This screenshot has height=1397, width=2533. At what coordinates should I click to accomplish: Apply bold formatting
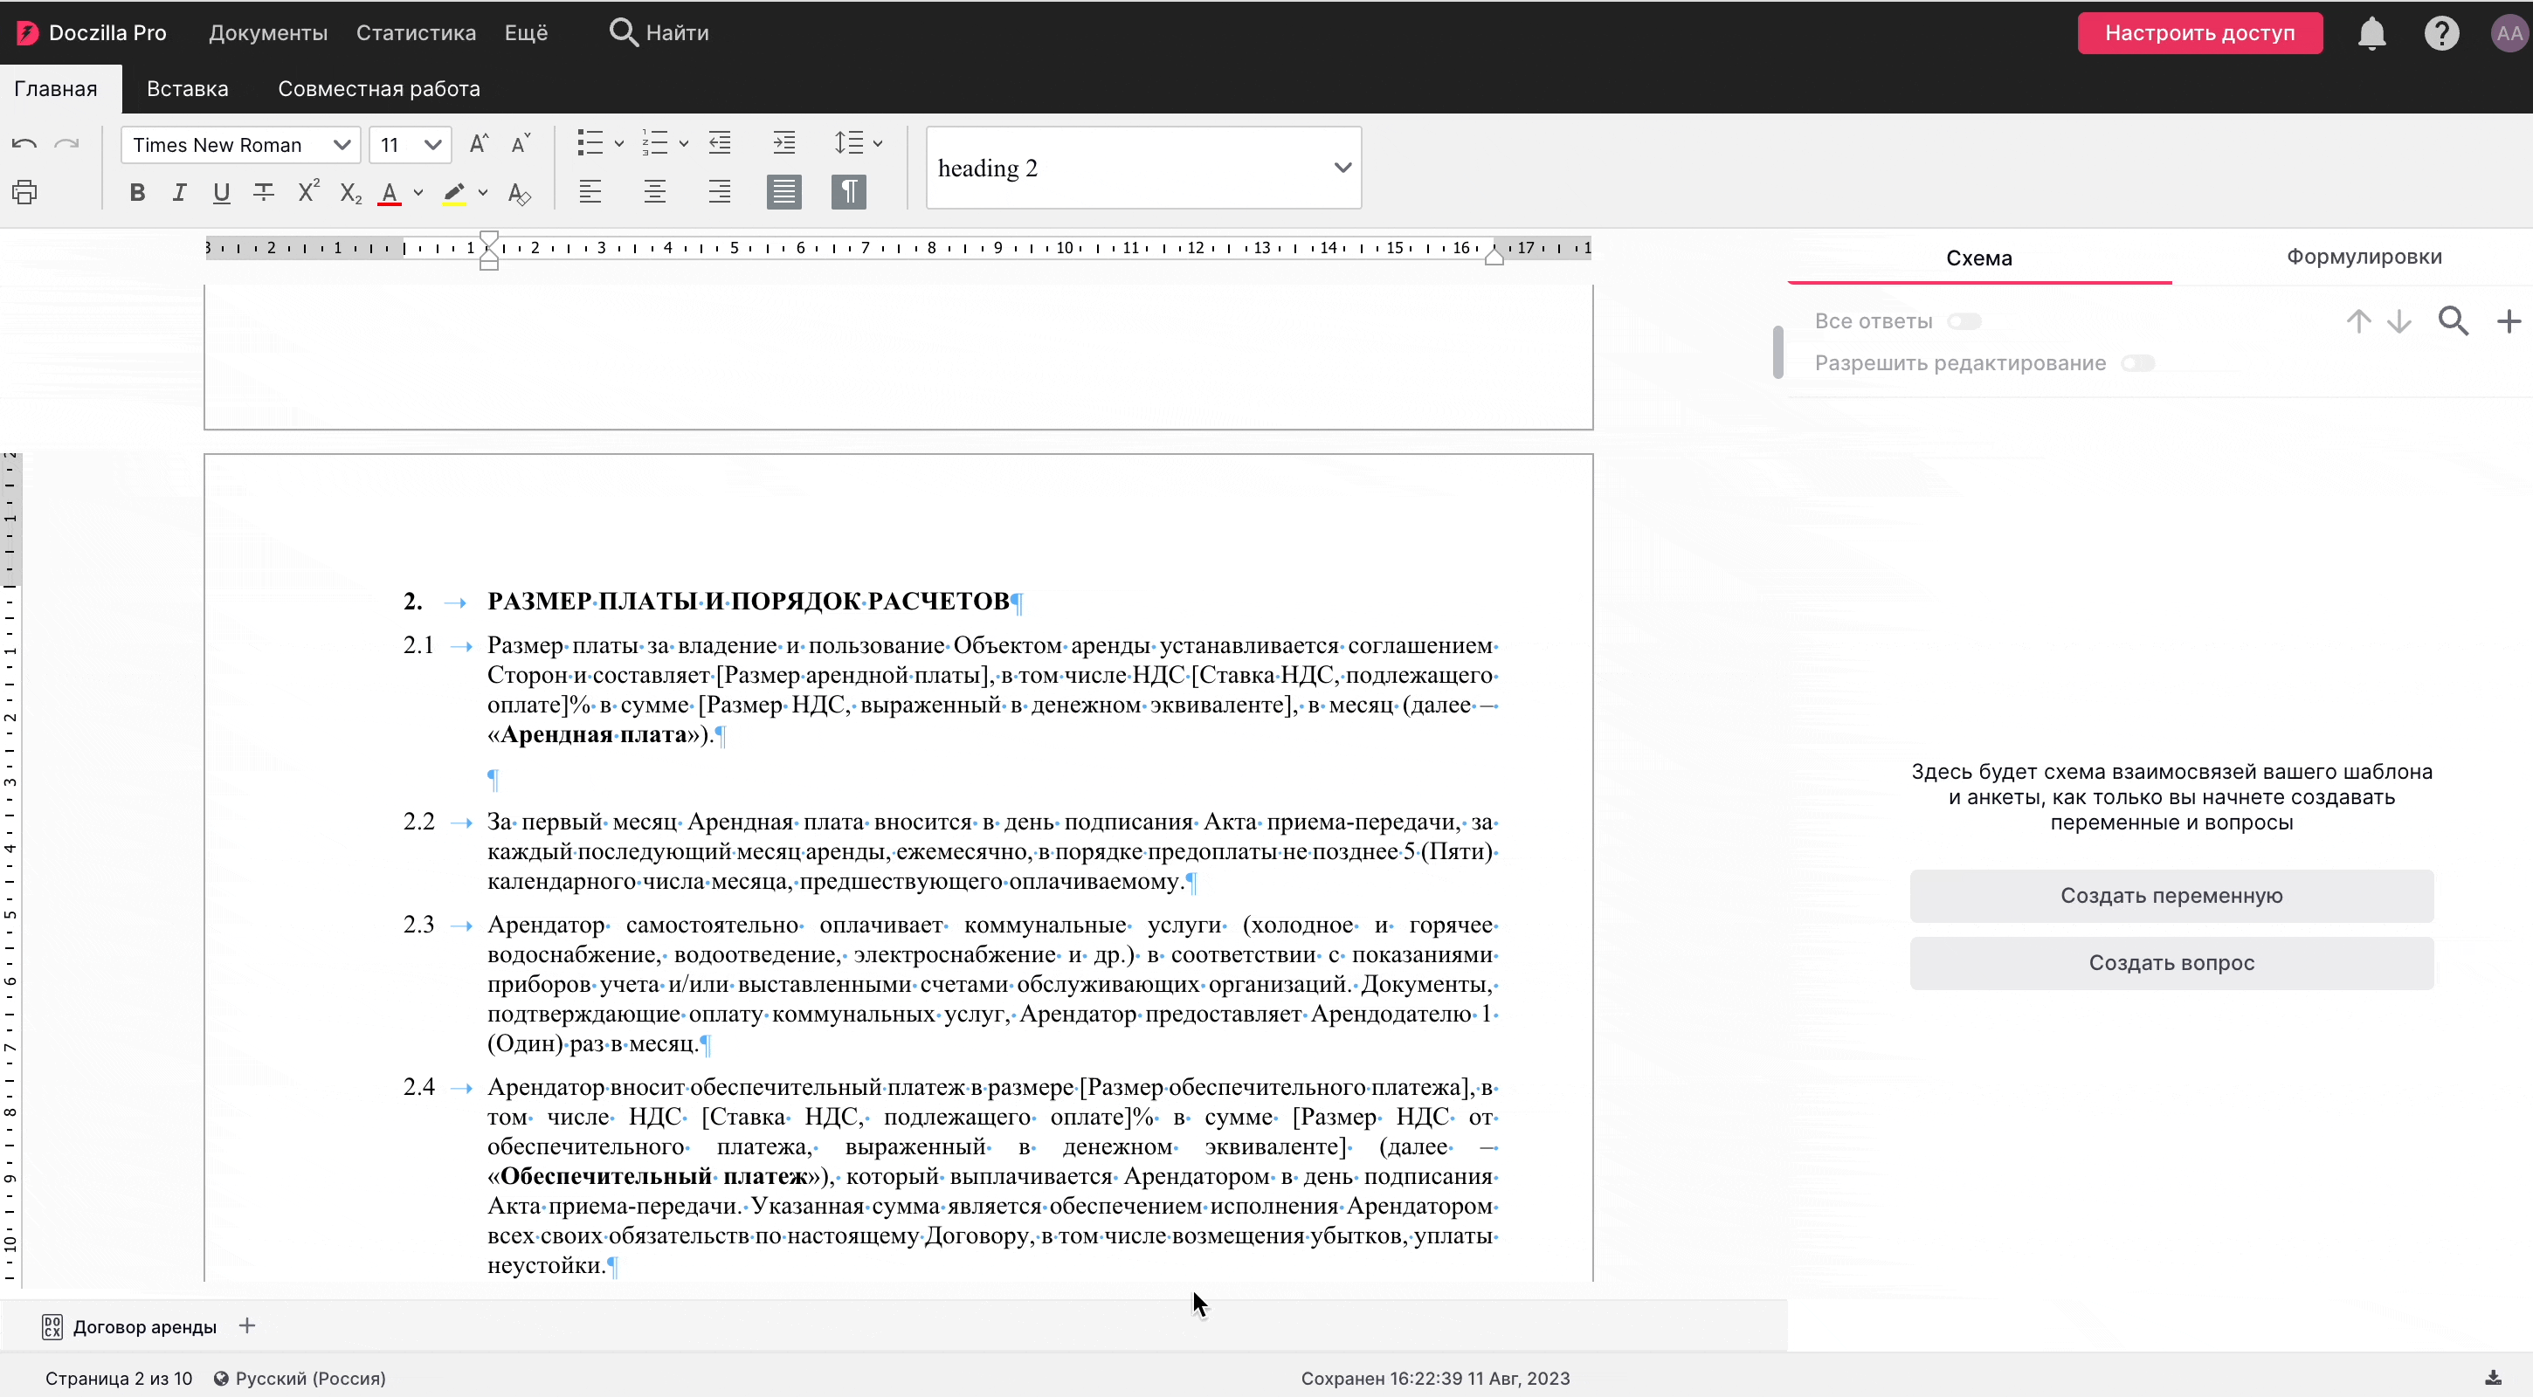tap(138, 193)
